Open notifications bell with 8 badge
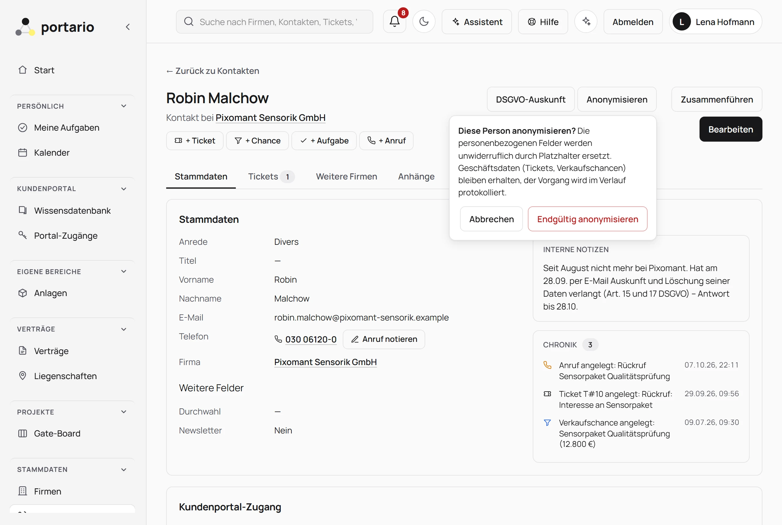The image size is (782, 525). [395, 21]
